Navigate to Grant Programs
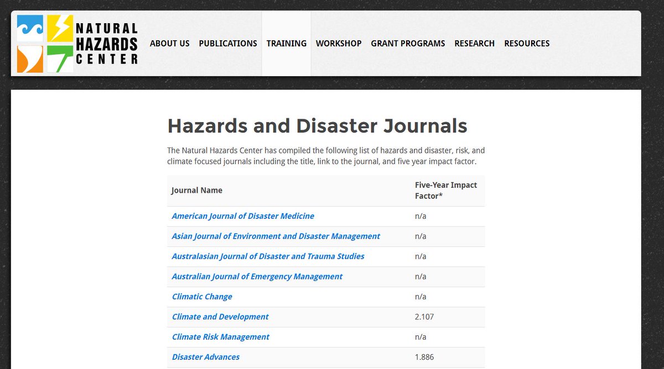This screenshot has height=369, width=664. pyautogui.click(x=408, y=43)
